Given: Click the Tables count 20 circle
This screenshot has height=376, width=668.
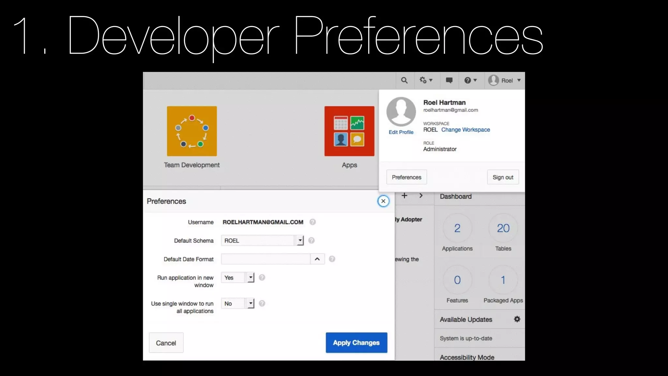Looking at the screenshot, I should tap(503, 228).
